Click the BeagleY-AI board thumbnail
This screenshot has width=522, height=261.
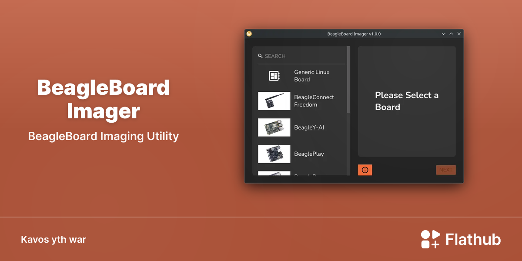[x=274, y=127]
